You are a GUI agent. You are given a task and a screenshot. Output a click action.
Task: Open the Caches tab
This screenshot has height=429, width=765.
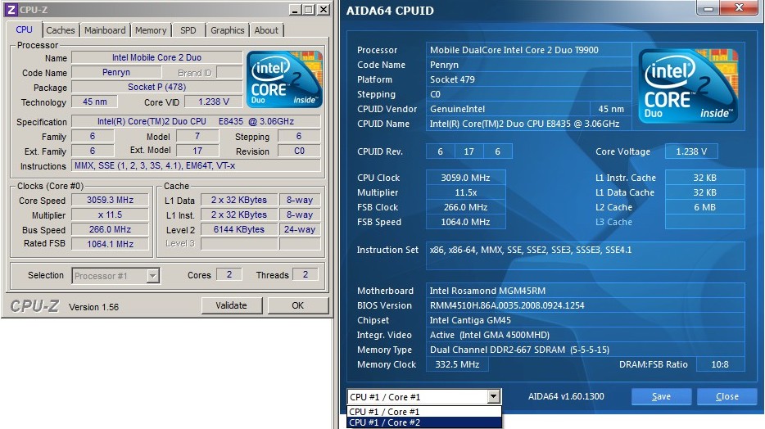pyautogui.click(x=61, y=30)
